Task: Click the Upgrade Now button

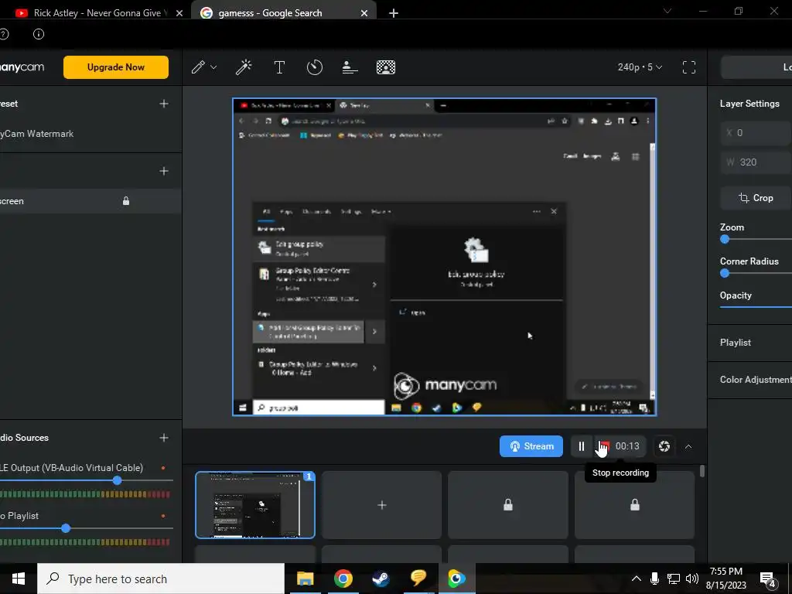Action: click(116, 67)
